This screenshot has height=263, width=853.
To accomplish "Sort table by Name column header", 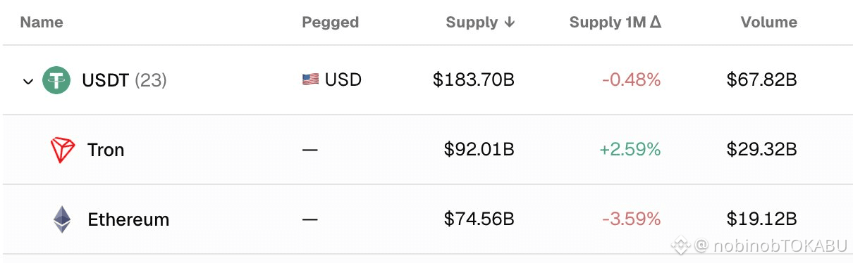I will pyautogui.click(x=42, y=23).
